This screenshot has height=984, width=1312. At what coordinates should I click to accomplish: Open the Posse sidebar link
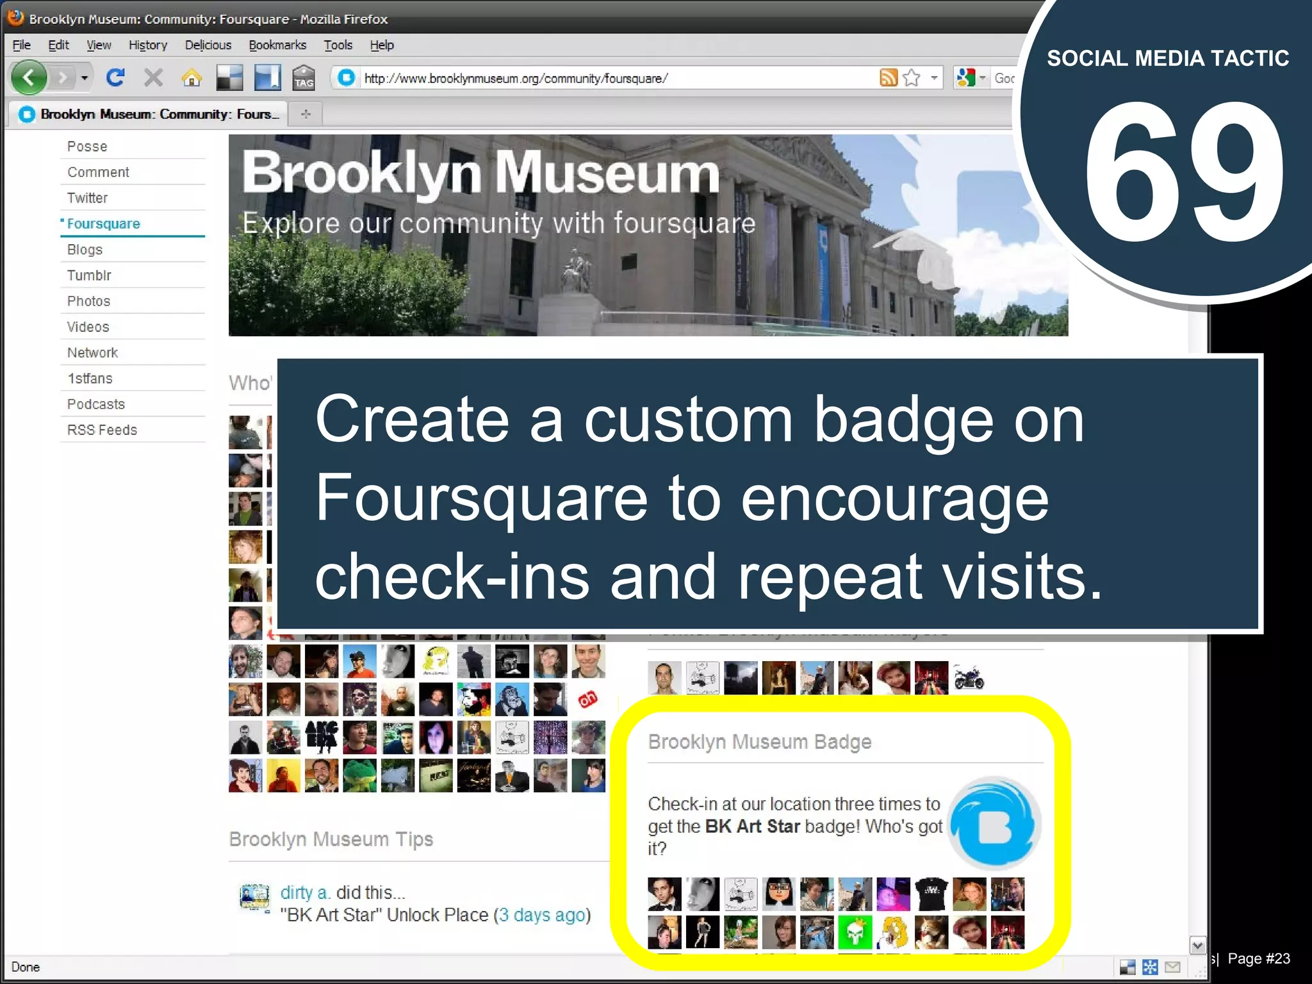87,147
